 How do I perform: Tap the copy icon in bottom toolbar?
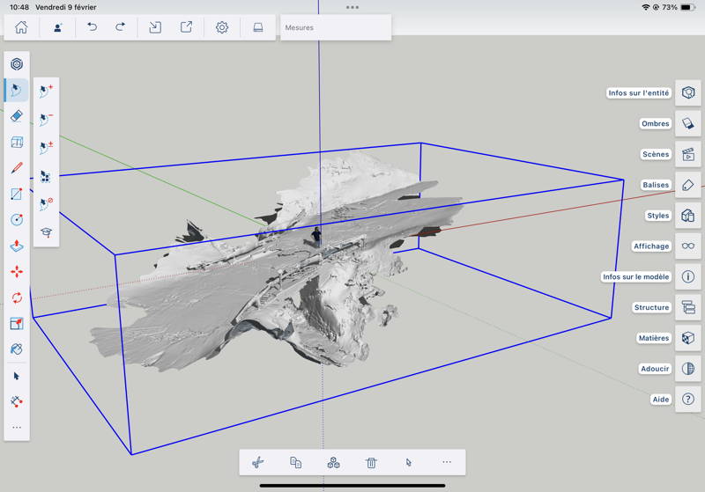(296, 462)
